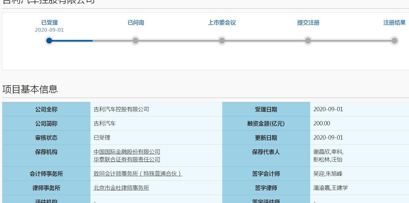
Task: Select the blue 已受理 progress dot
Action: (x=49, y=40)
